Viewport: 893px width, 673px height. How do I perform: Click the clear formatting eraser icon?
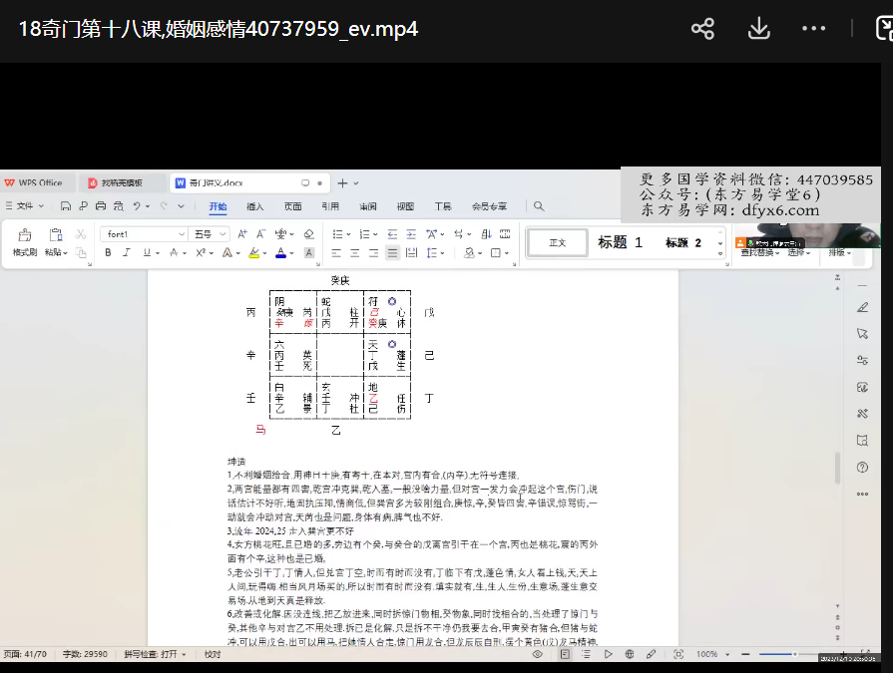click(308, 234)
